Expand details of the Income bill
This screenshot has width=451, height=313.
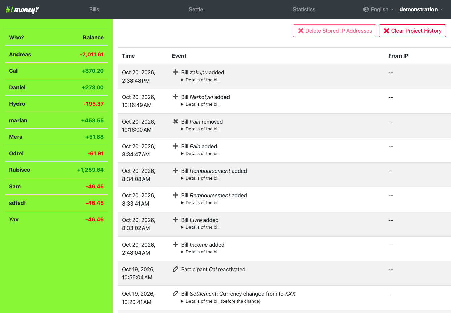click(x=200, y=252)
